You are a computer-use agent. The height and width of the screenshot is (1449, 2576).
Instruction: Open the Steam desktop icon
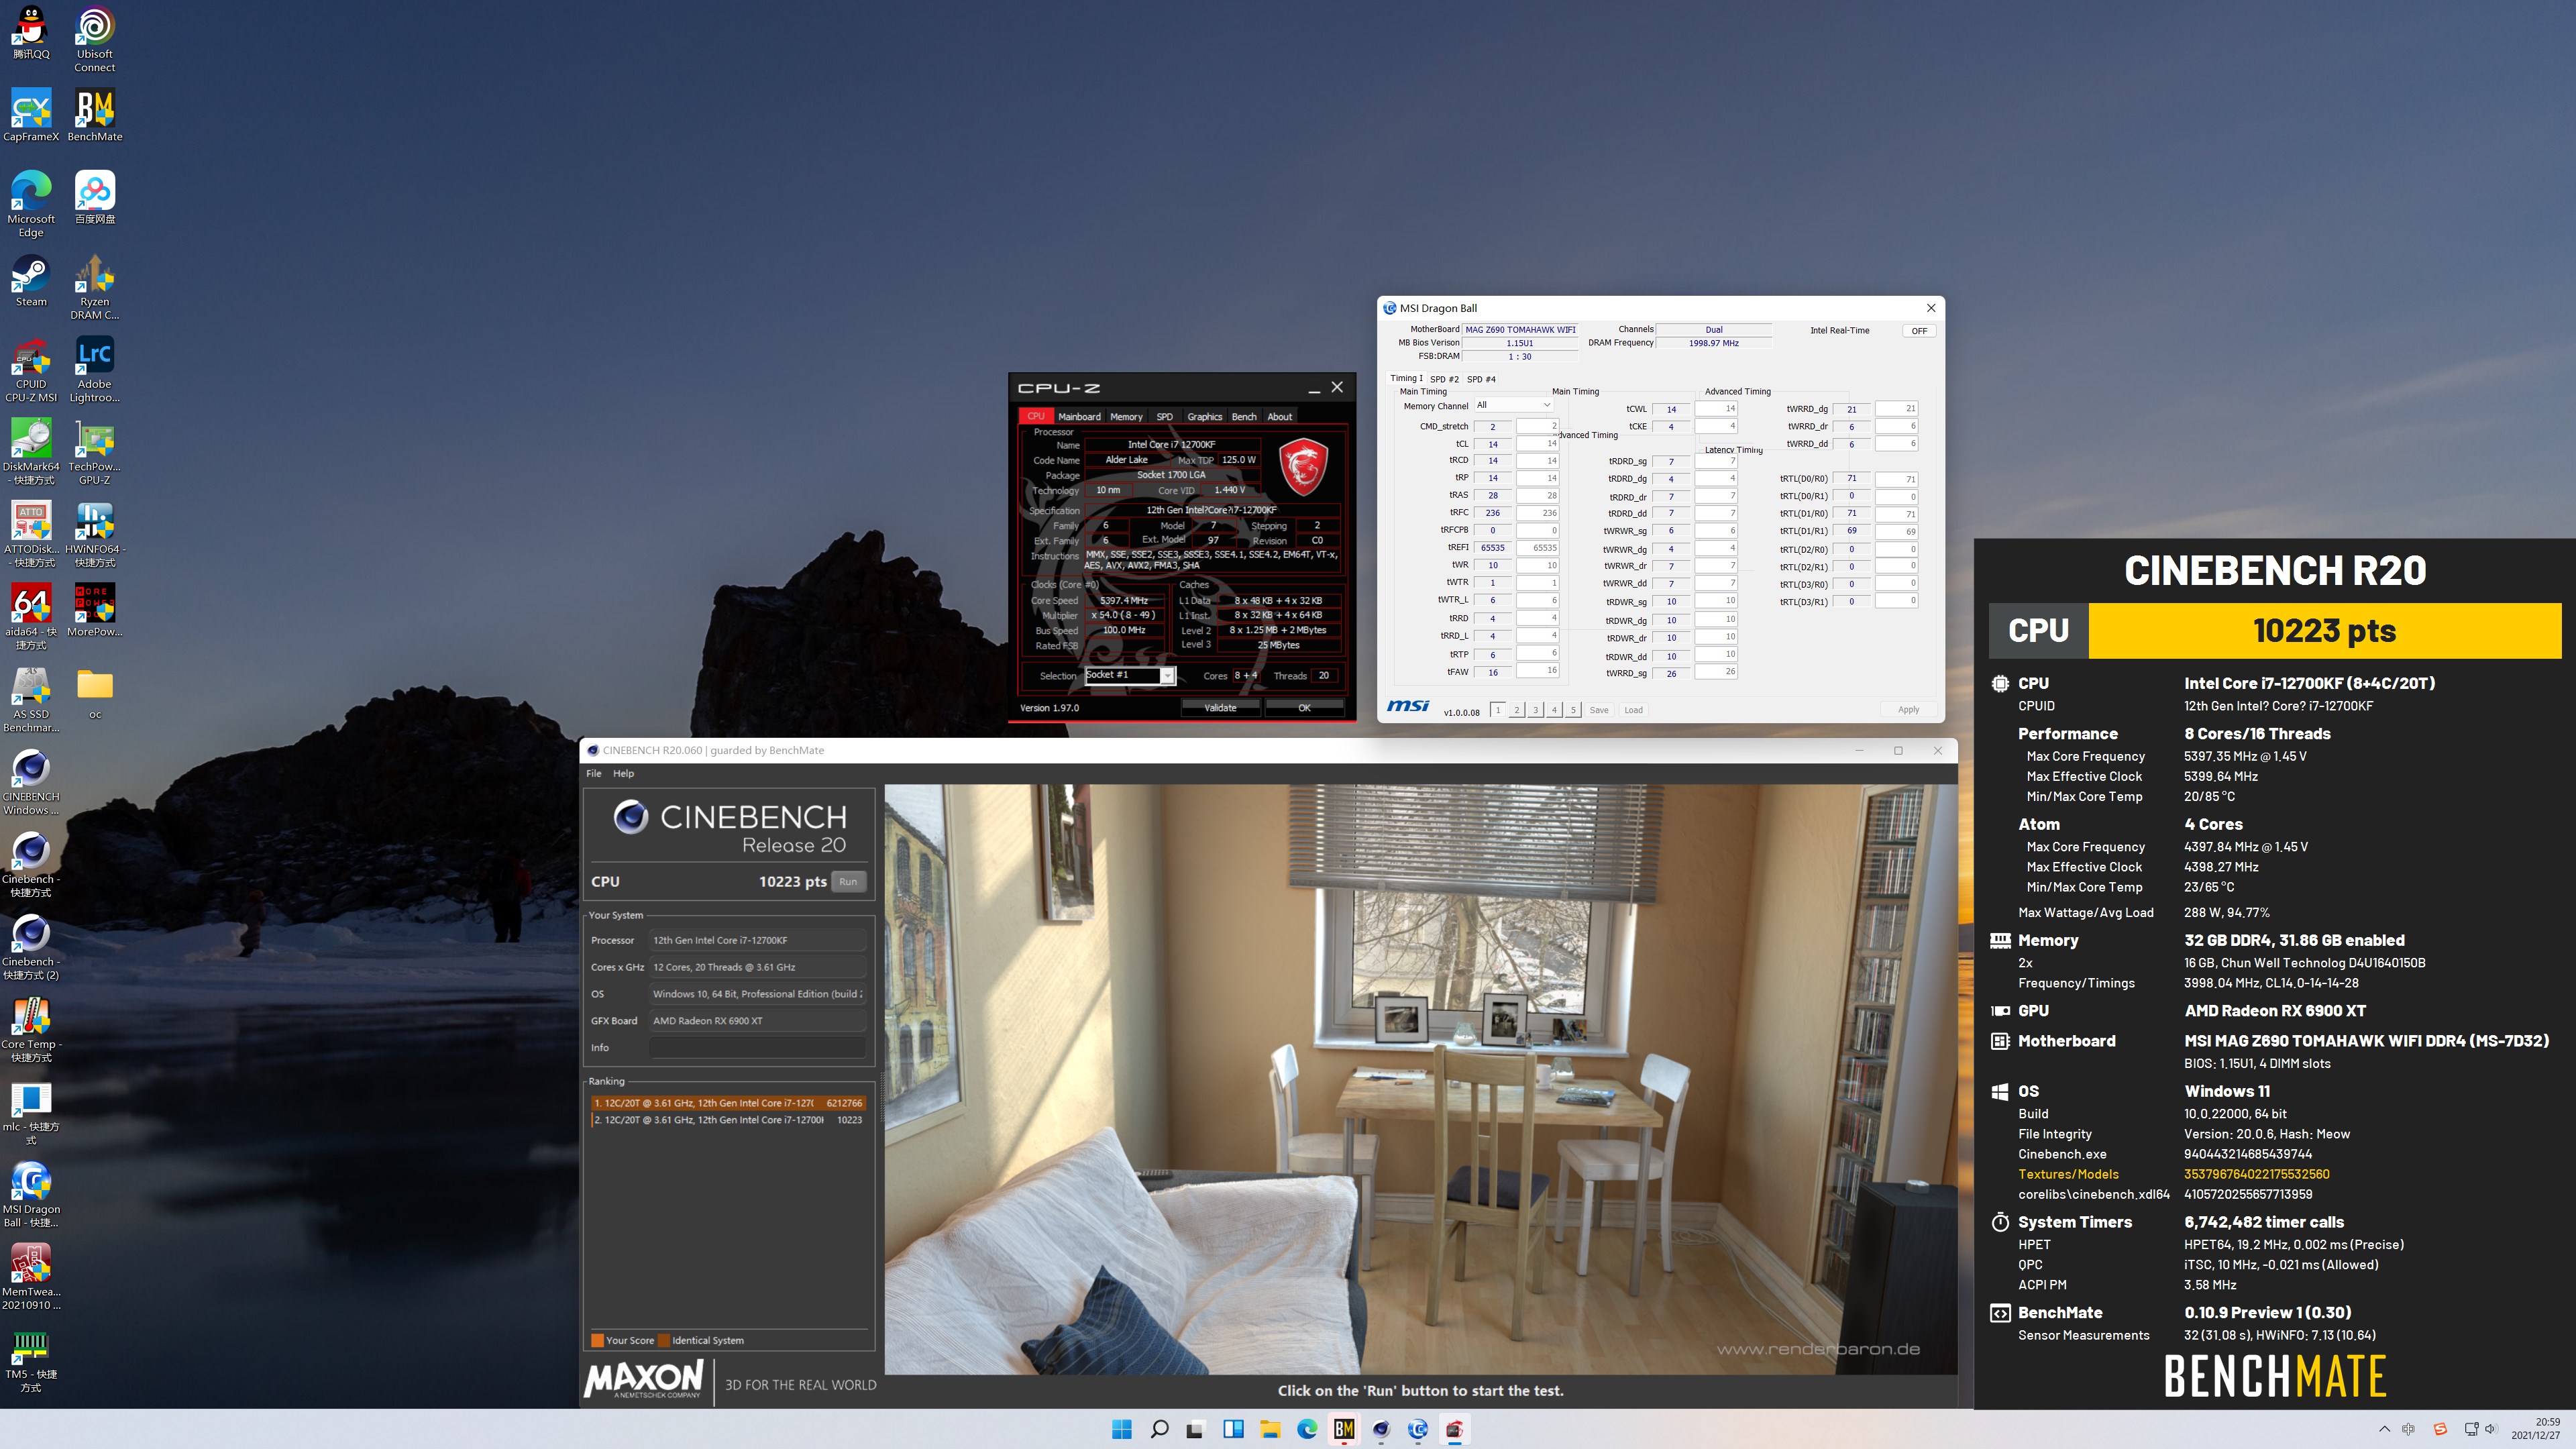(31, 280)
